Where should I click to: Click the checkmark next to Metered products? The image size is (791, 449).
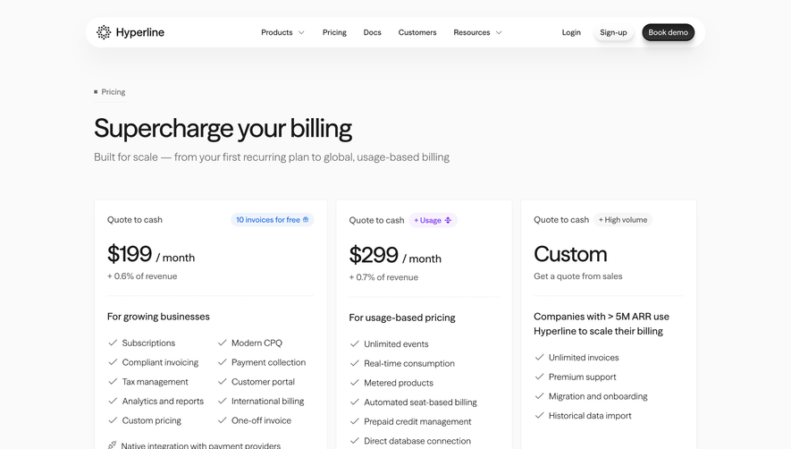pos(355,382)
